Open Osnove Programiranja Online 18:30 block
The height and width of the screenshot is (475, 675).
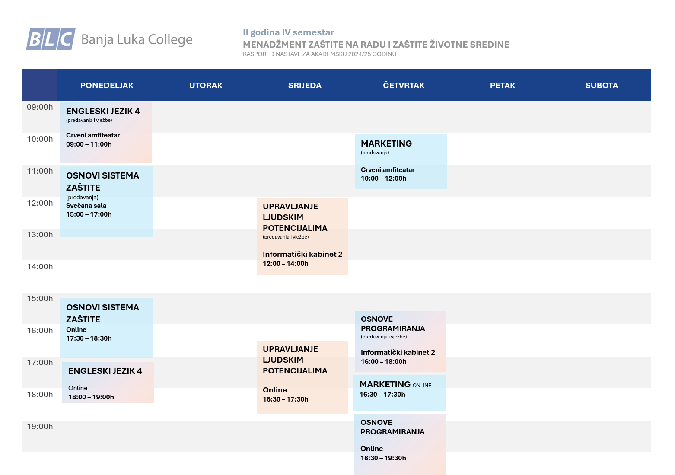(400, 444)
